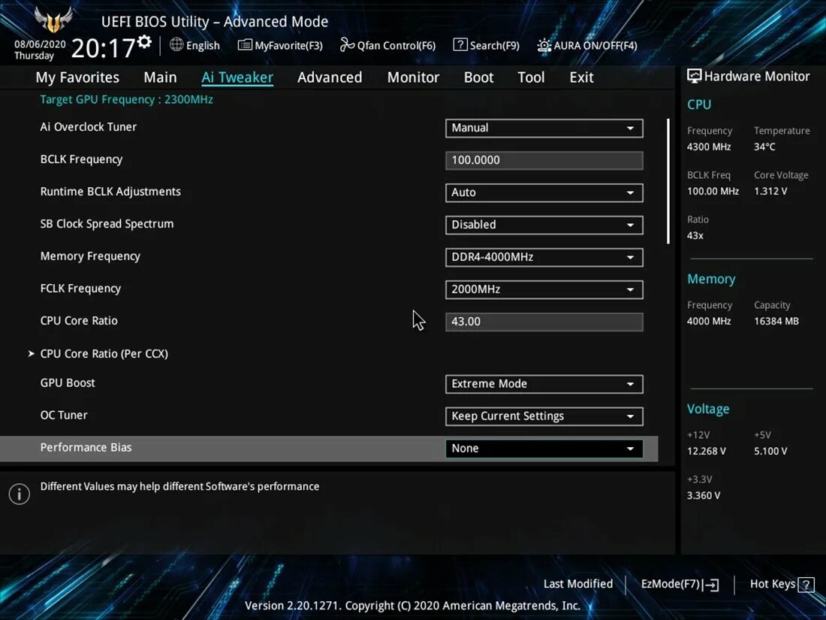Screen dimensions: 826x620
Task: Click the Runtime BCLK Adjustments label
Action: (110, 192)
